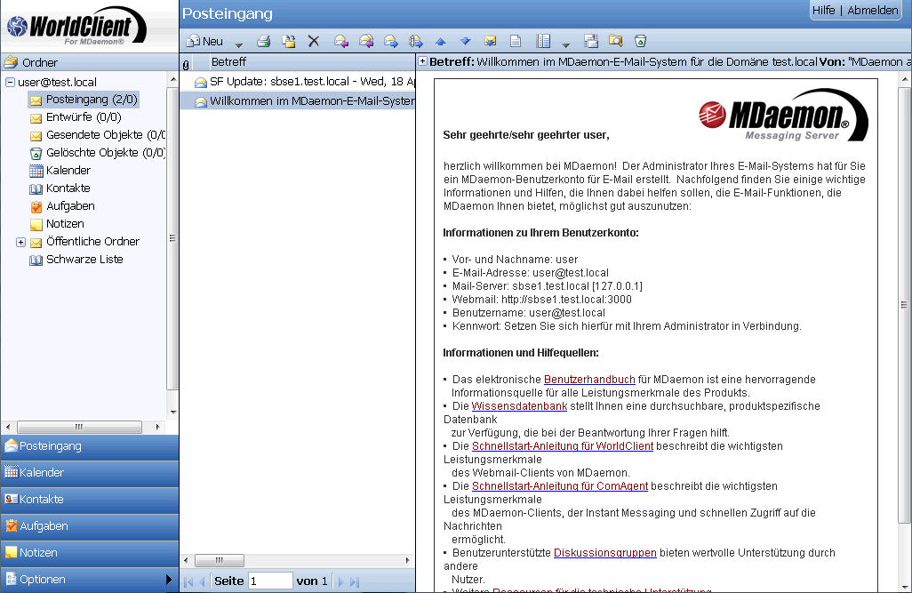
Task: Collapse the user@test.local folder tree
Action: (10, 82)
